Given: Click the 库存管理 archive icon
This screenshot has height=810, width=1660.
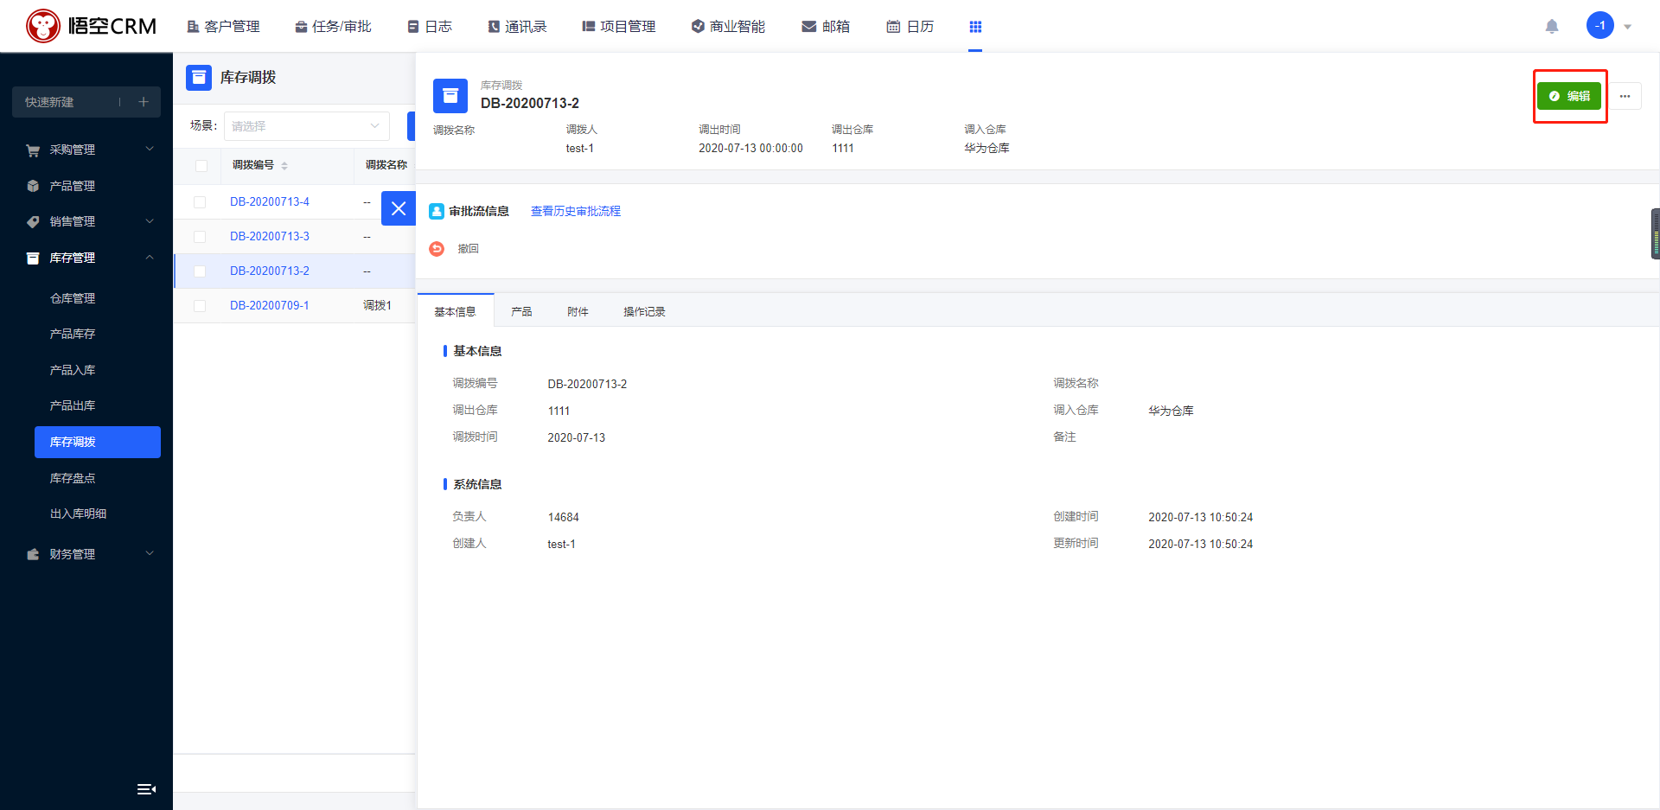Looking at the screenshot, I should coord(33,258).
